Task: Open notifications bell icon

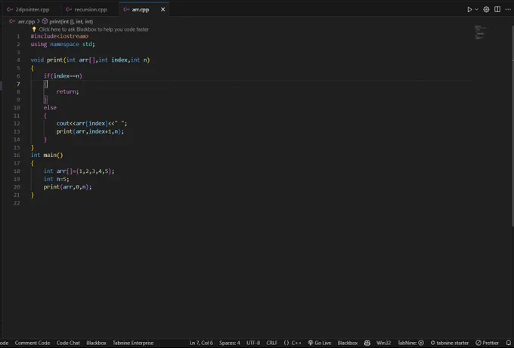Action: [x=509, y=343]
